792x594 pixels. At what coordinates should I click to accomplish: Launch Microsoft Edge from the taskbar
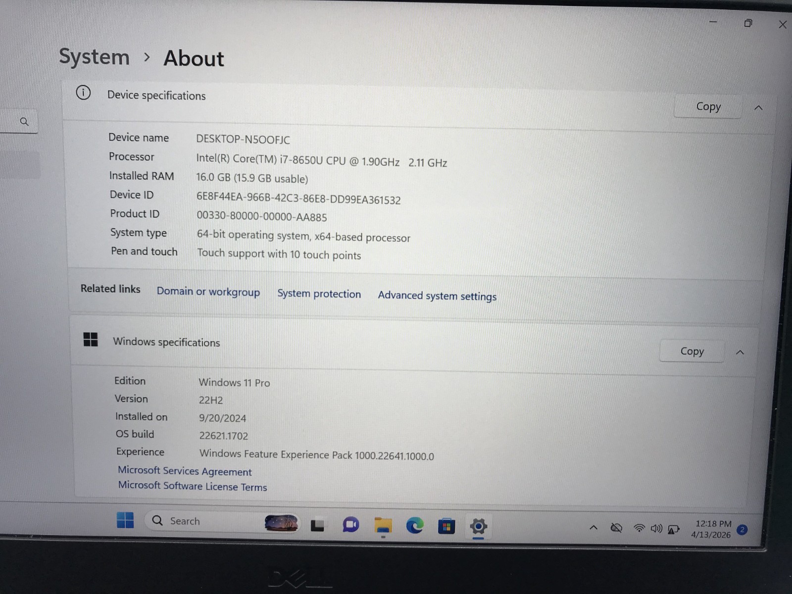coord(415,525)
